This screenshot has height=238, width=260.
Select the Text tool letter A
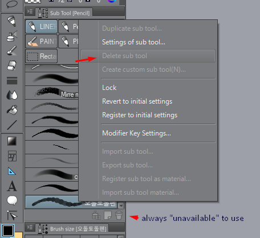[x=12, y=186]
